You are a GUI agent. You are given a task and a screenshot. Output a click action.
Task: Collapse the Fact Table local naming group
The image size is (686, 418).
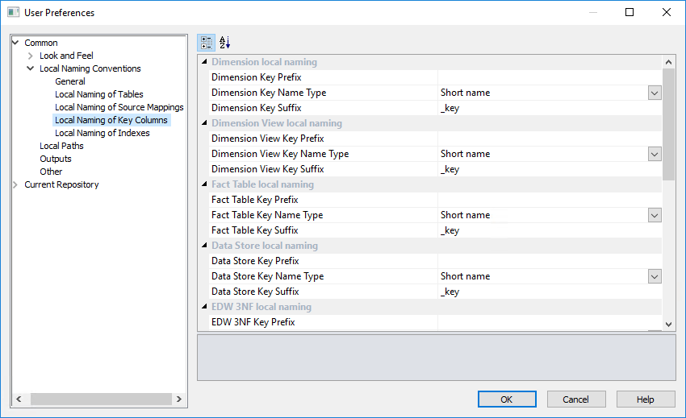click(204, 184)
